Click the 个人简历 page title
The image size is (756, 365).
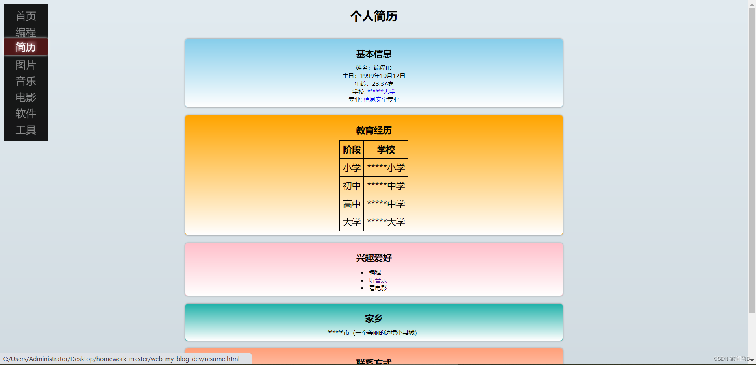click(373, 16)
